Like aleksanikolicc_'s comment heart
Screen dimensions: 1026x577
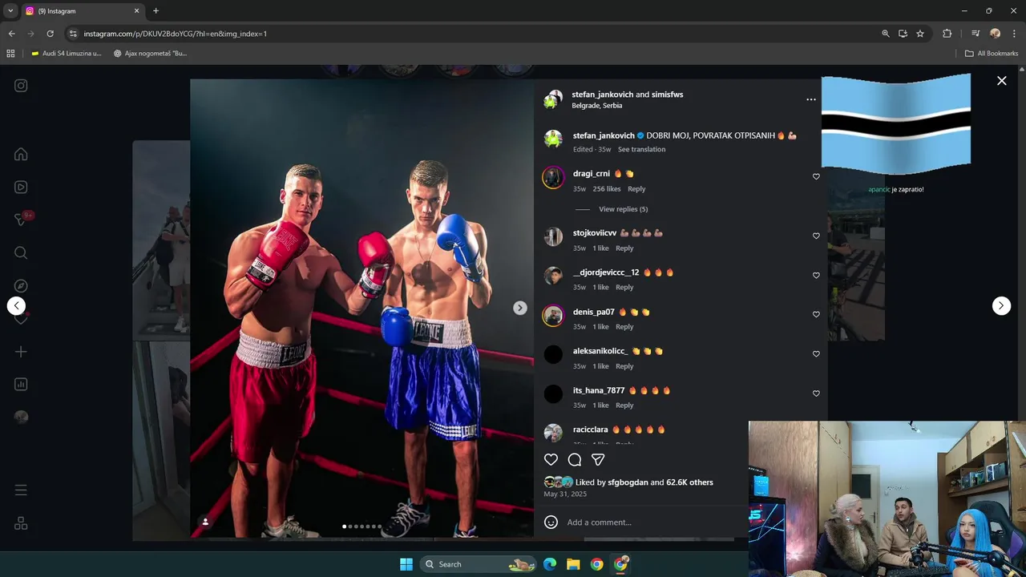click(x=816, y=353)
